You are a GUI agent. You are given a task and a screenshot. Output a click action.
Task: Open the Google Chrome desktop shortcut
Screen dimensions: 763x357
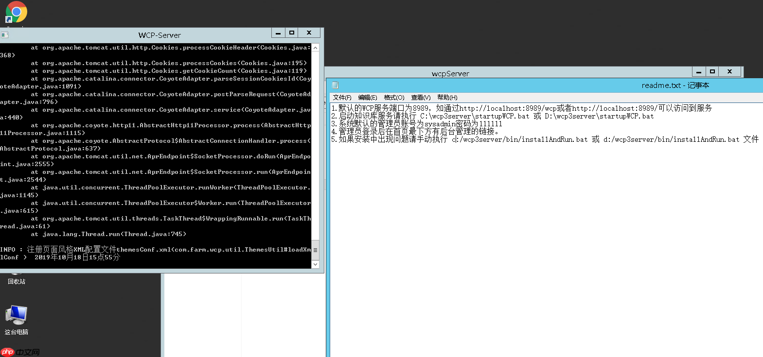[16, 12]
